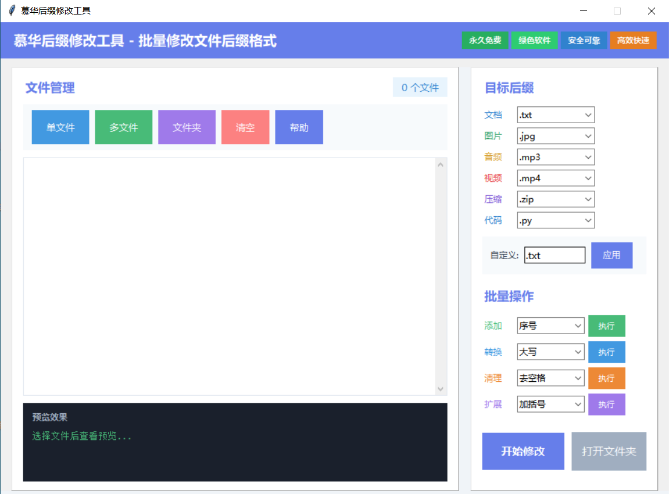Click the 选择文件后查看预览 preview text
The image size is (669, 494).
click(81, 436)
